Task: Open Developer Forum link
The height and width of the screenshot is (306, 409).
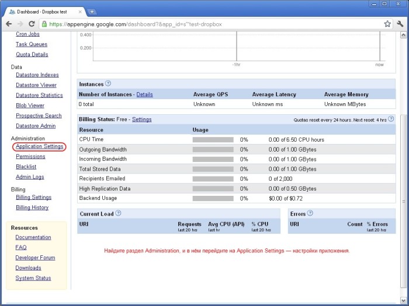Action: (x=35, y=258)
